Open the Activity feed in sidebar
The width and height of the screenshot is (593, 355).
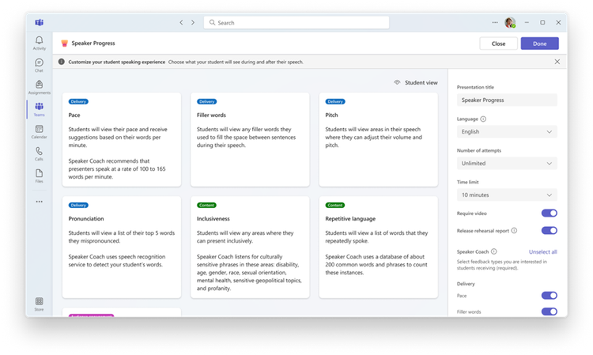click(x=39, y=43)
